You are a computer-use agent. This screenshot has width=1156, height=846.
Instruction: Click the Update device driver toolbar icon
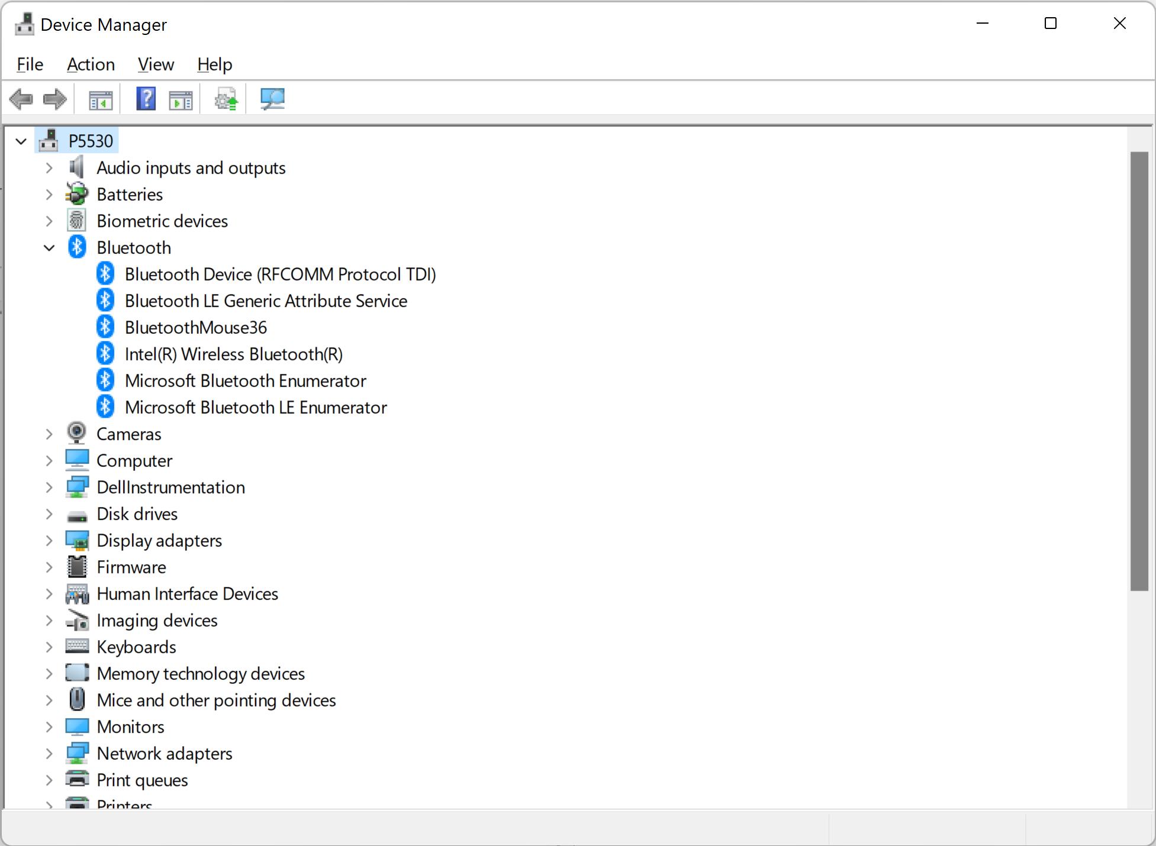coord(226,99)
